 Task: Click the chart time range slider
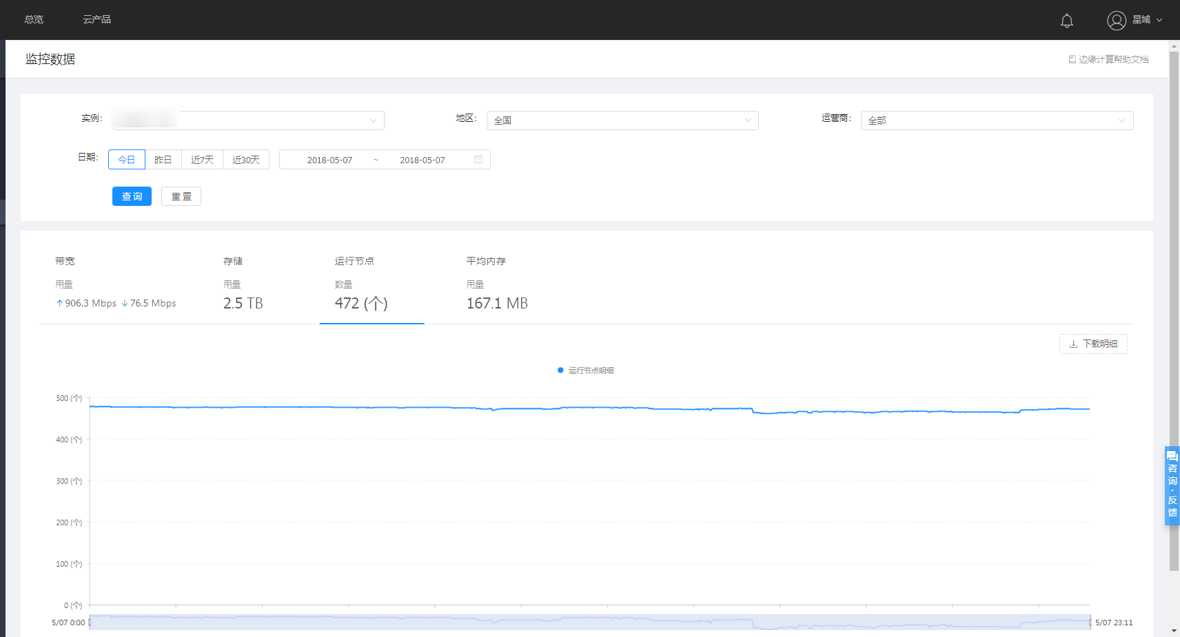coord(589,622)
